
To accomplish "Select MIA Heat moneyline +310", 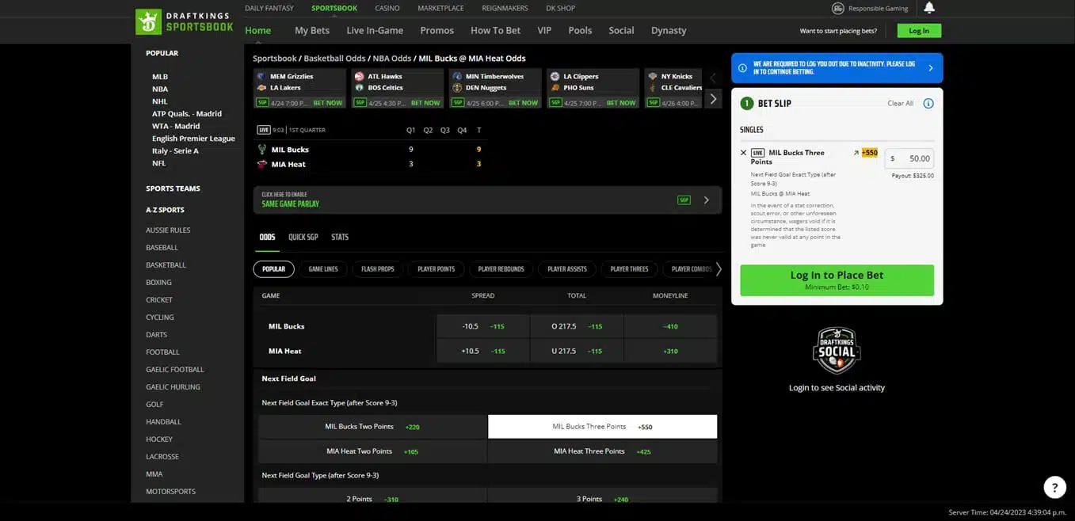I will pyautogui.click(x=670, y=351).
